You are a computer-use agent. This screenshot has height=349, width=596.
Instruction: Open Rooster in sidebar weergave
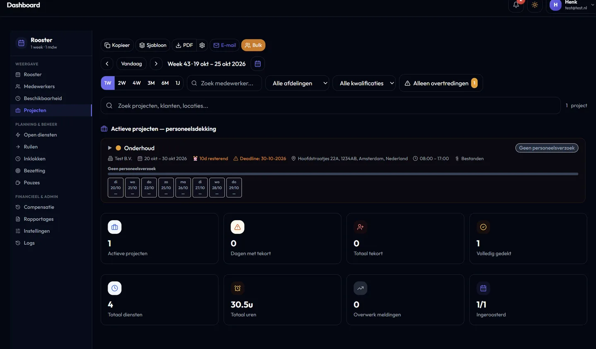pos(51,75)
